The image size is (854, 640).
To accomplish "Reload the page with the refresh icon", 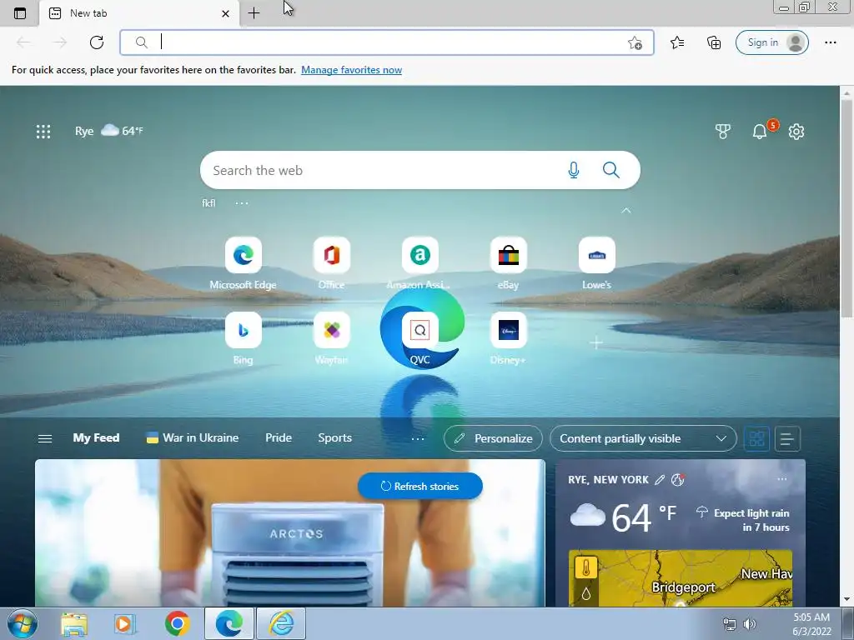I will 97,42.
